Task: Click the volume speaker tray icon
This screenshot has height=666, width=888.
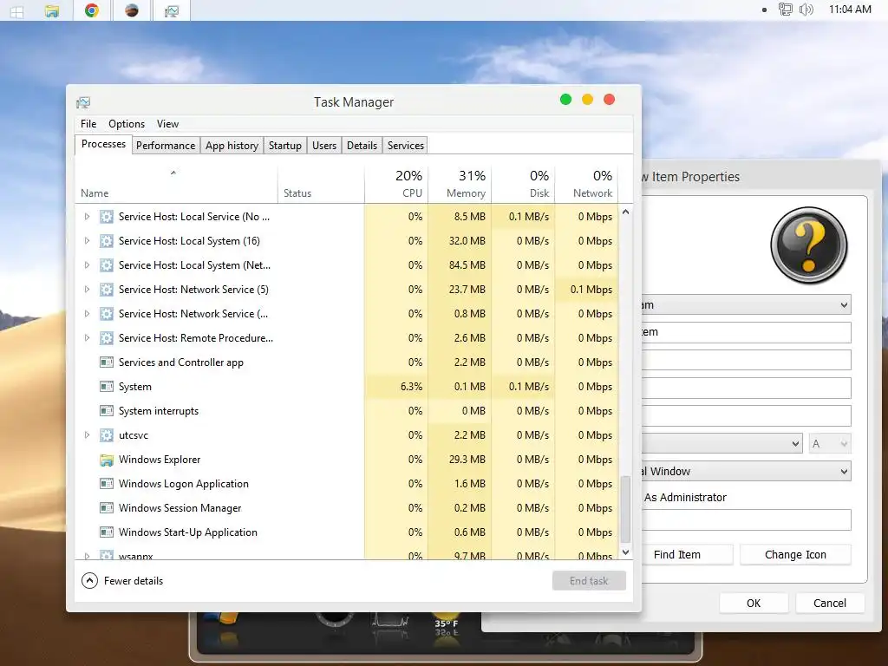Action: [x=806, y=9]
